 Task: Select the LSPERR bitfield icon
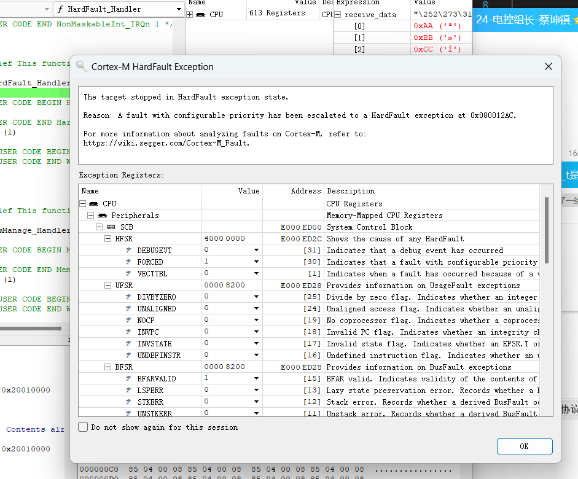coord(128,390)
